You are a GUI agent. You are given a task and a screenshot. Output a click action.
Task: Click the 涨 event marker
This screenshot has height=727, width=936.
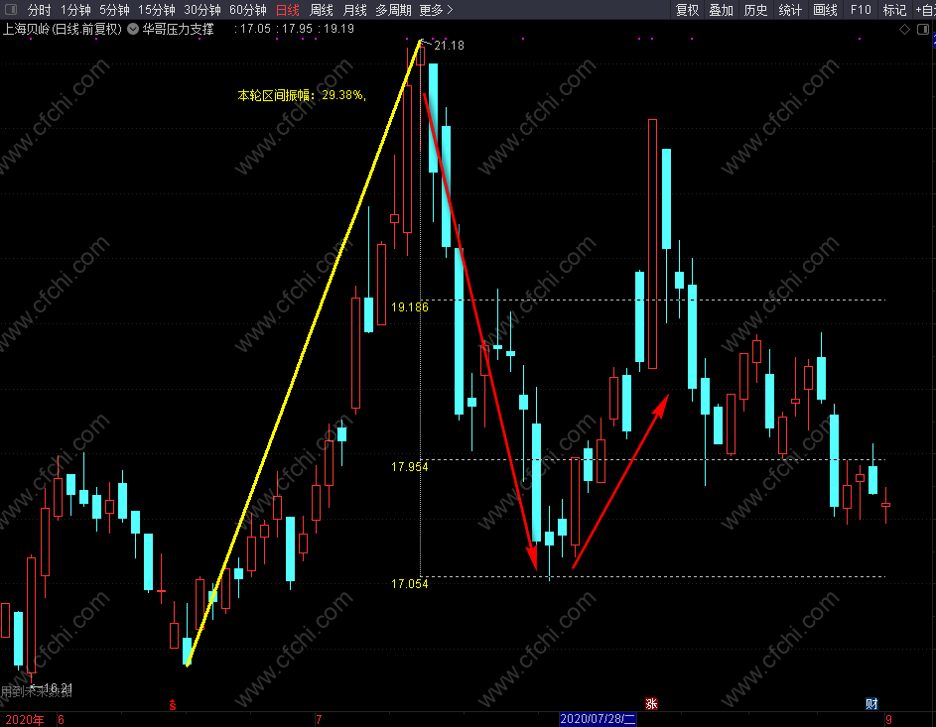point(651,704)
